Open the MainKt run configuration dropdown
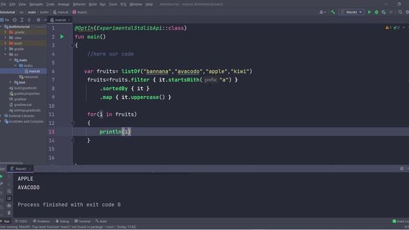Image resolution: width=409 pixels, height=230 pixels. [351, 12]
